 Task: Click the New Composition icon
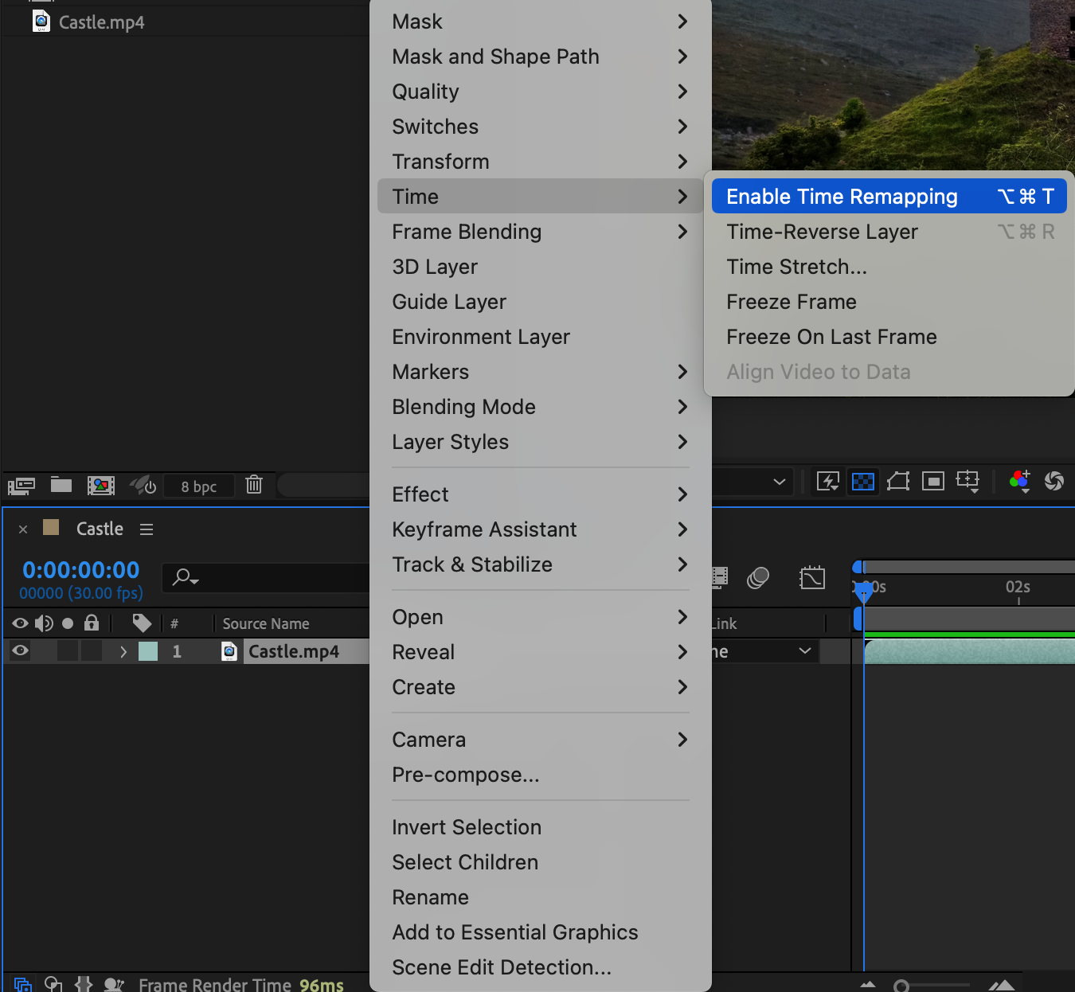101,485
